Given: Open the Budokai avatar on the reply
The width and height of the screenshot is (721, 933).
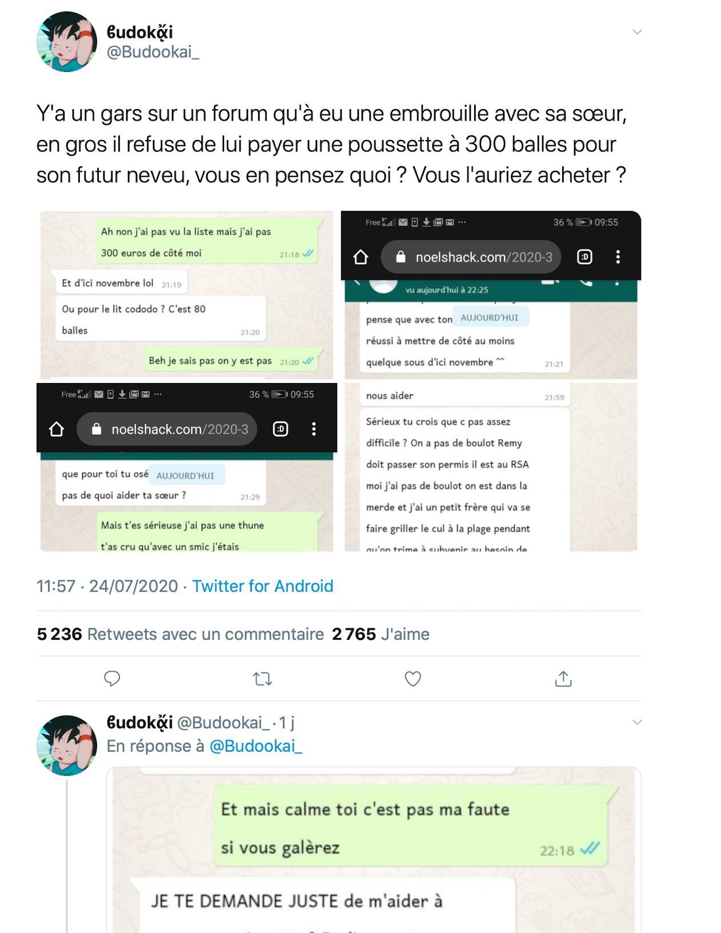Looking at the screenshot, I should pyautogui.click(x=67, y=745).
